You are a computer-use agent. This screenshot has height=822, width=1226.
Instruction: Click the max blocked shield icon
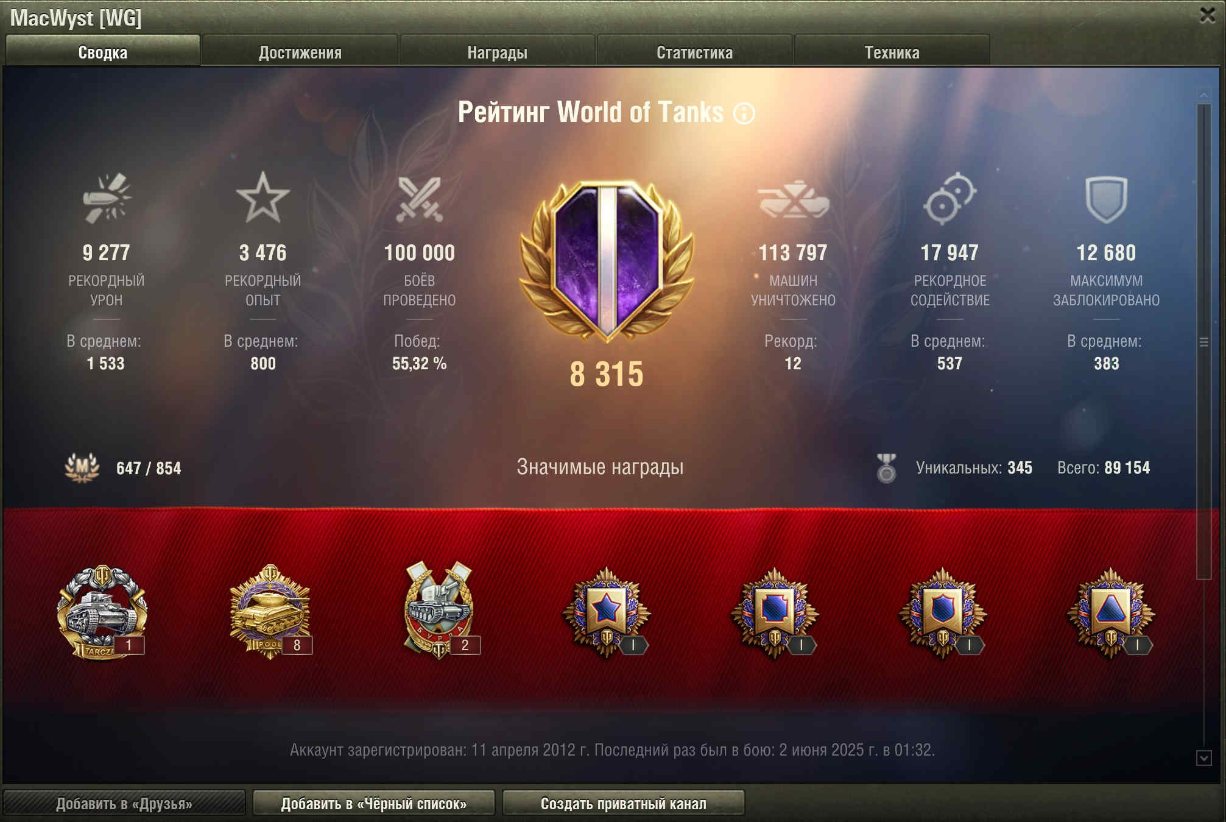pos(1106,199)
